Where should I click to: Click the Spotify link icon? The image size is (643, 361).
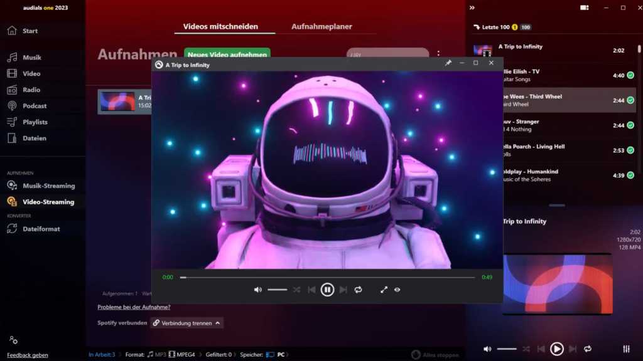pyautogui.click(x=156, y=323)
